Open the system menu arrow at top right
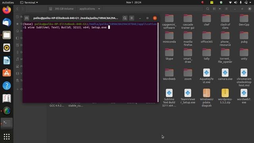Viewport: 254px width, 143px height. coord(250,2)
